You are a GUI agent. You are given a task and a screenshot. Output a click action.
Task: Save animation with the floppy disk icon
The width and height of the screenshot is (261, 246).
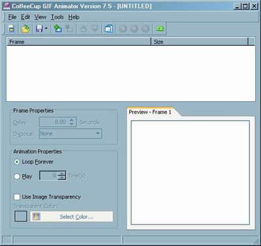pos(39,29)
